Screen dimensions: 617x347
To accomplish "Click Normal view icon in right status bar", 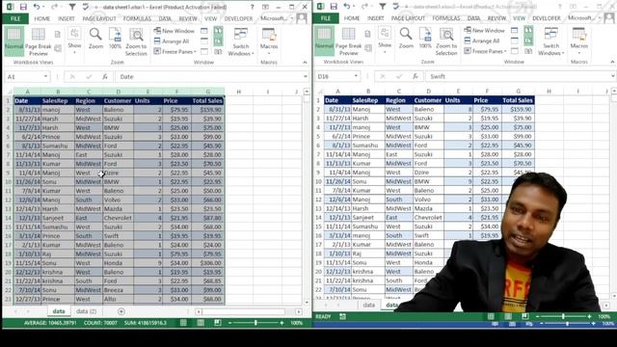I will 491,316.
